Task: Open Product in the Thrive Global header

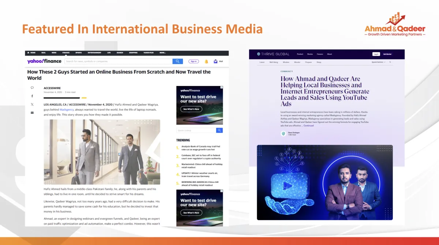Action: coord(300,54)
